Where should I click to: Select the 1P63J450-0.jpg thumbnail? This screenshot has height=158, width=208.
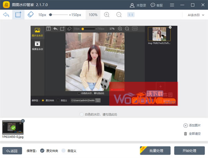pyautogui.click(x=13, y=127)
